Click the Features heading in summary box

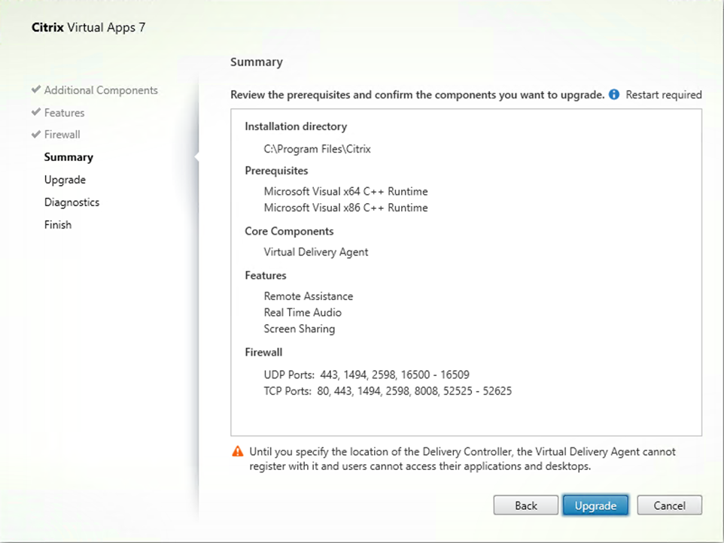point(266,275)
